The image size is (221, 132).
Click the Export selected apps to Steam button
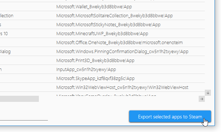pyautogui.click(x=170, y=117)
